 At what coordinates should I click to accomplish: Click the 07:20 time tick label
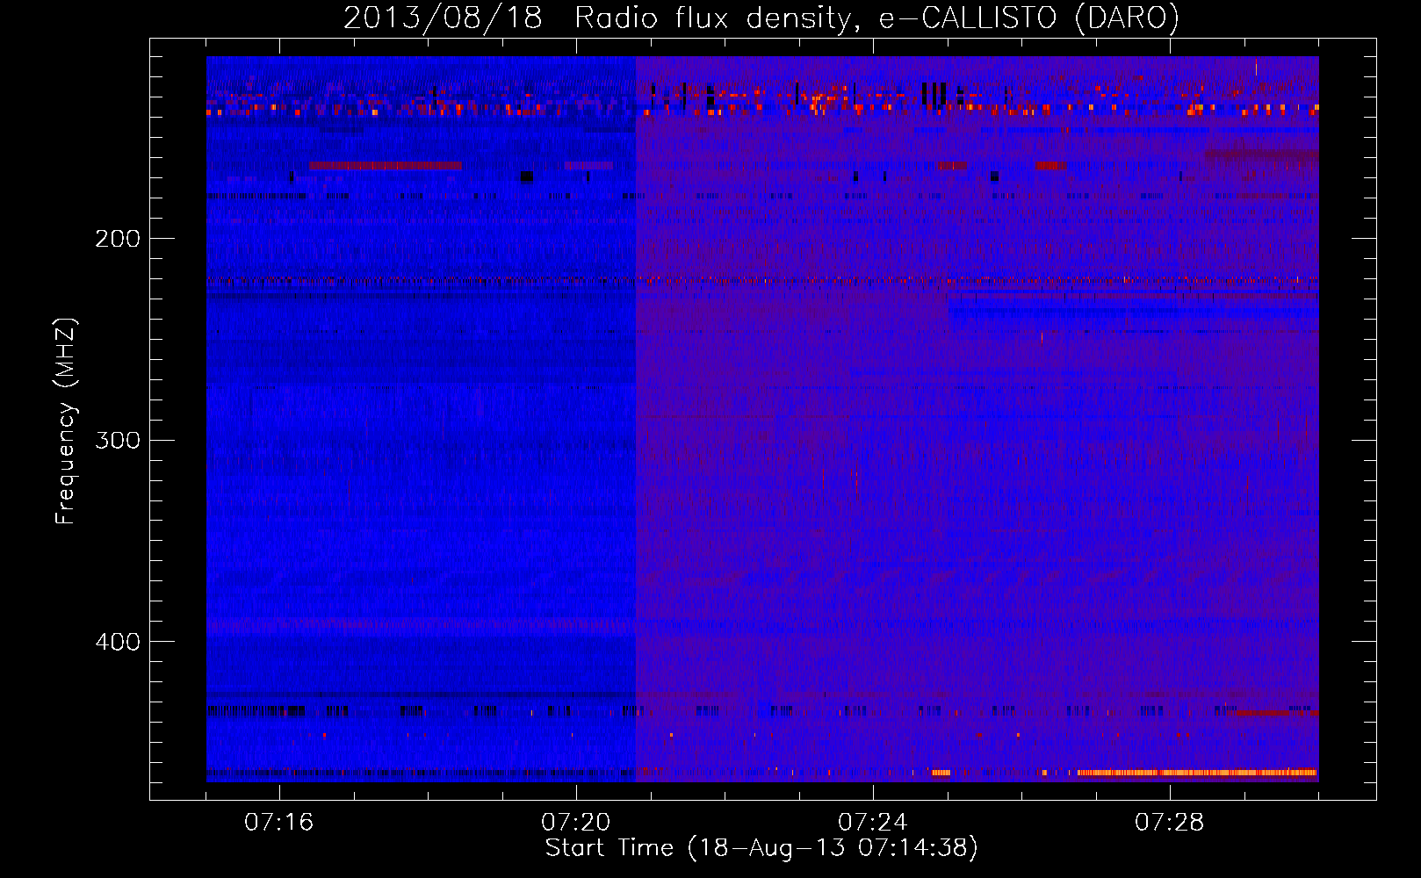click(575, 823)
